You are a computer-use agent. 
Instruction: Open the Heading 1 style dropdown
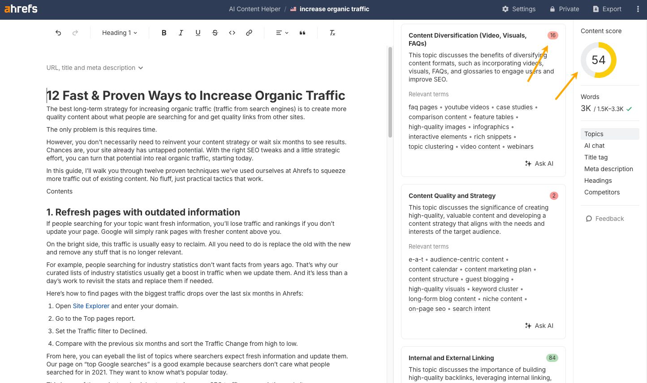click(x=119, y=32)
